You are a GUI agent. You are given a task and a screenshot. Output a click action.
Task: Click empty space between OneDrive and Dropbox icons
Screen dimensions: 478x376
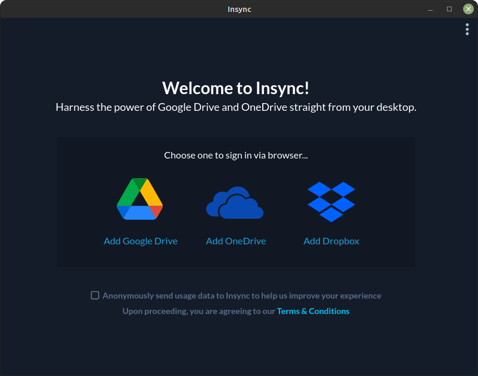click(x=285, y=203)
